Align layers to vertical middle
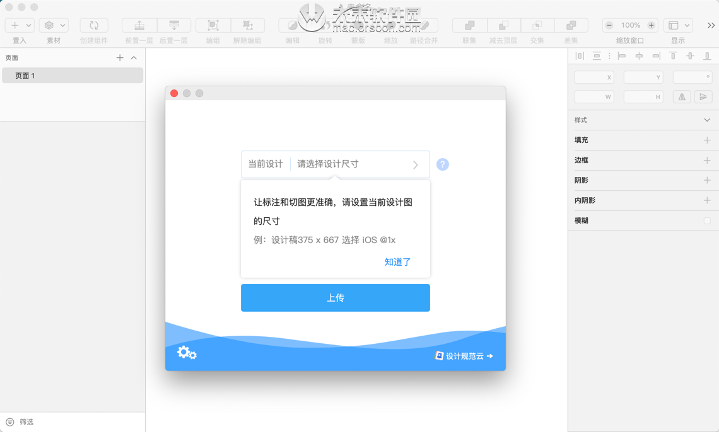This screenshot has height=432, width=719. (690, 56)
